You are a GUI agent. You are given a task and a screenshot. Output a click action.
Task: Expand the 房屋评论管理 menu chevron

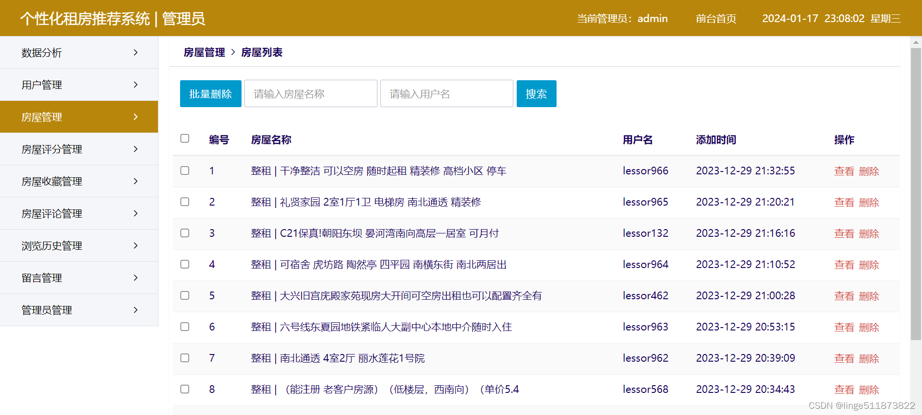click(135, 213)
